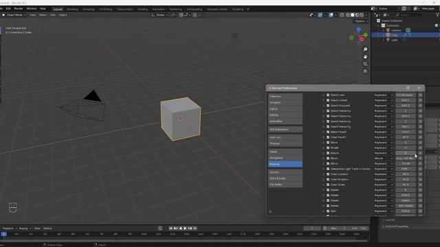Toggle show overlays button in header
440x247 pixels.
coord(331,15)
